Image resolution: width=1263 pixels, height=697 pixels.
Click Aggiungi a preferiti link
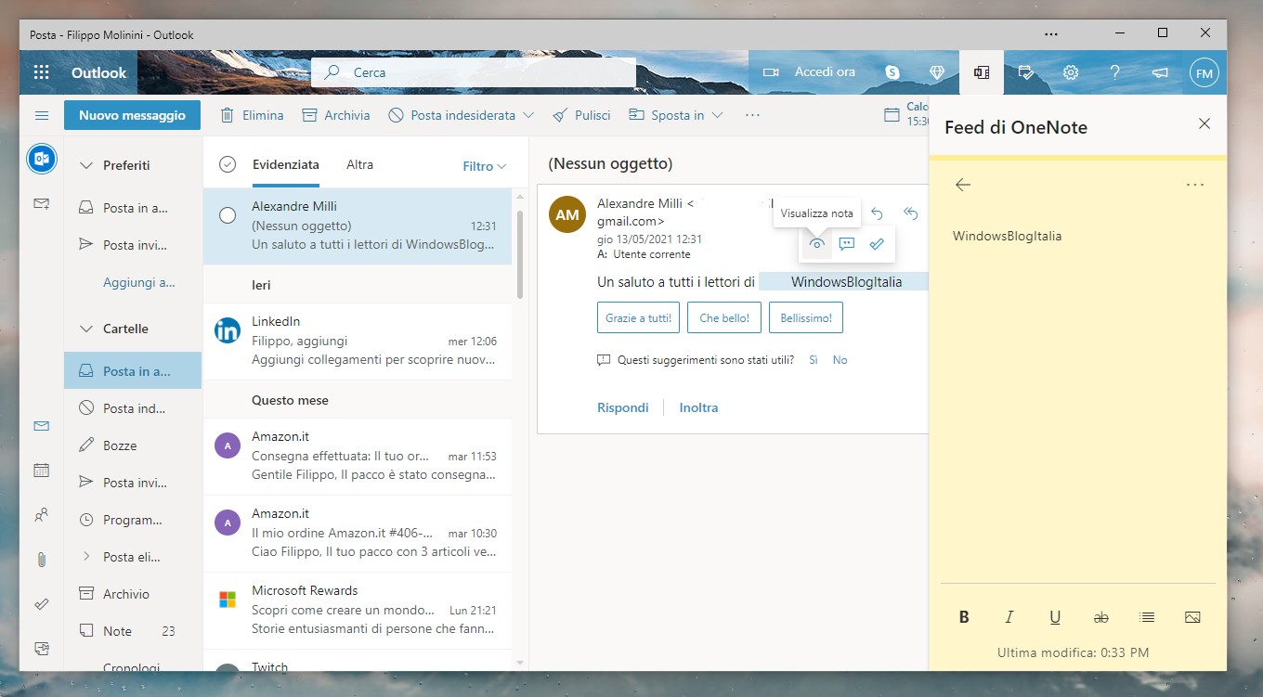coord(139,282)
